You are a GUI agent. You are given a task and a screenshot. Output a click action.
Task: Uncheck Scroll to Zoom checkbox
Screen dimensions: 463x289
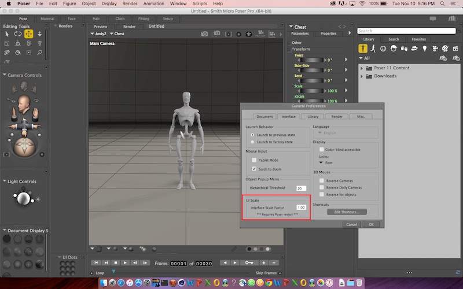pos(254,169)
